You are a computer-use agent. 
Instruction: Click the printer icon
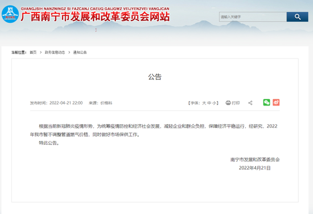click(x=228, y=103)
